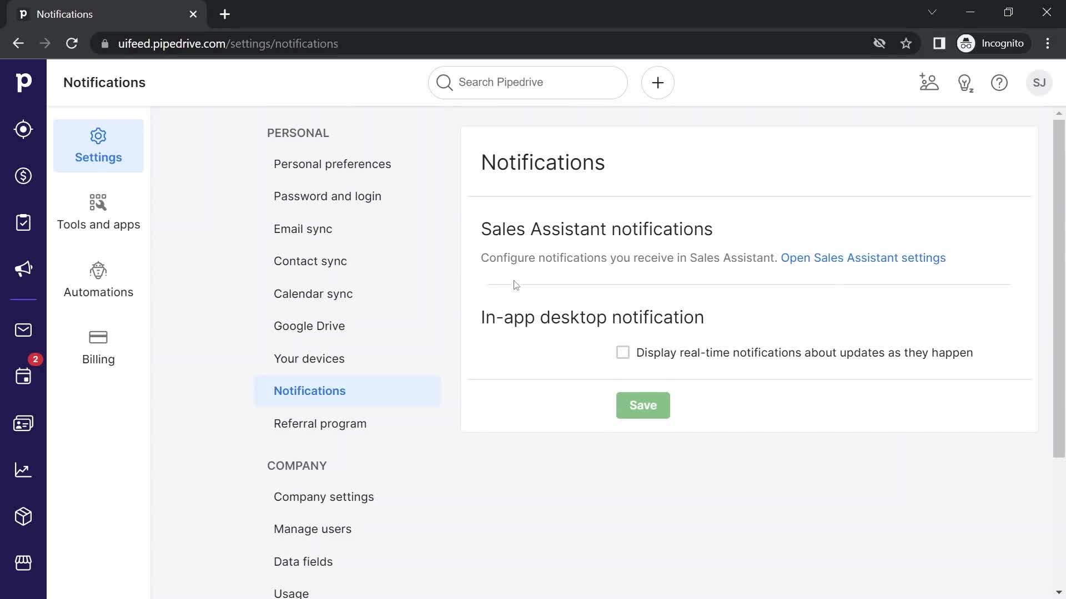This screenshot has height=599, width=1066.
Task: Click the invite users icon
Action: click(x=929, y=83)
